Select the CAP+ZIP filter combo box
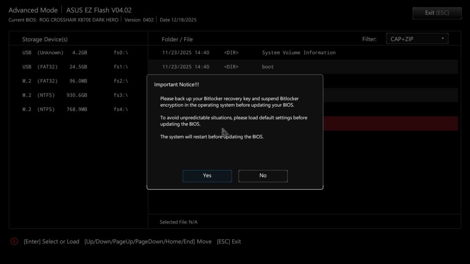Viewport: 470px width, 264px height. [417, 38]
